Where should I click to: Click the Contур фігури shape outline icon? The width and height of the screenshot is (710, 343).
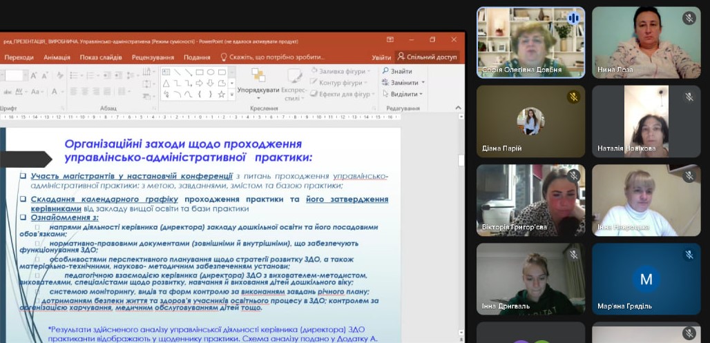pos(314,83)
